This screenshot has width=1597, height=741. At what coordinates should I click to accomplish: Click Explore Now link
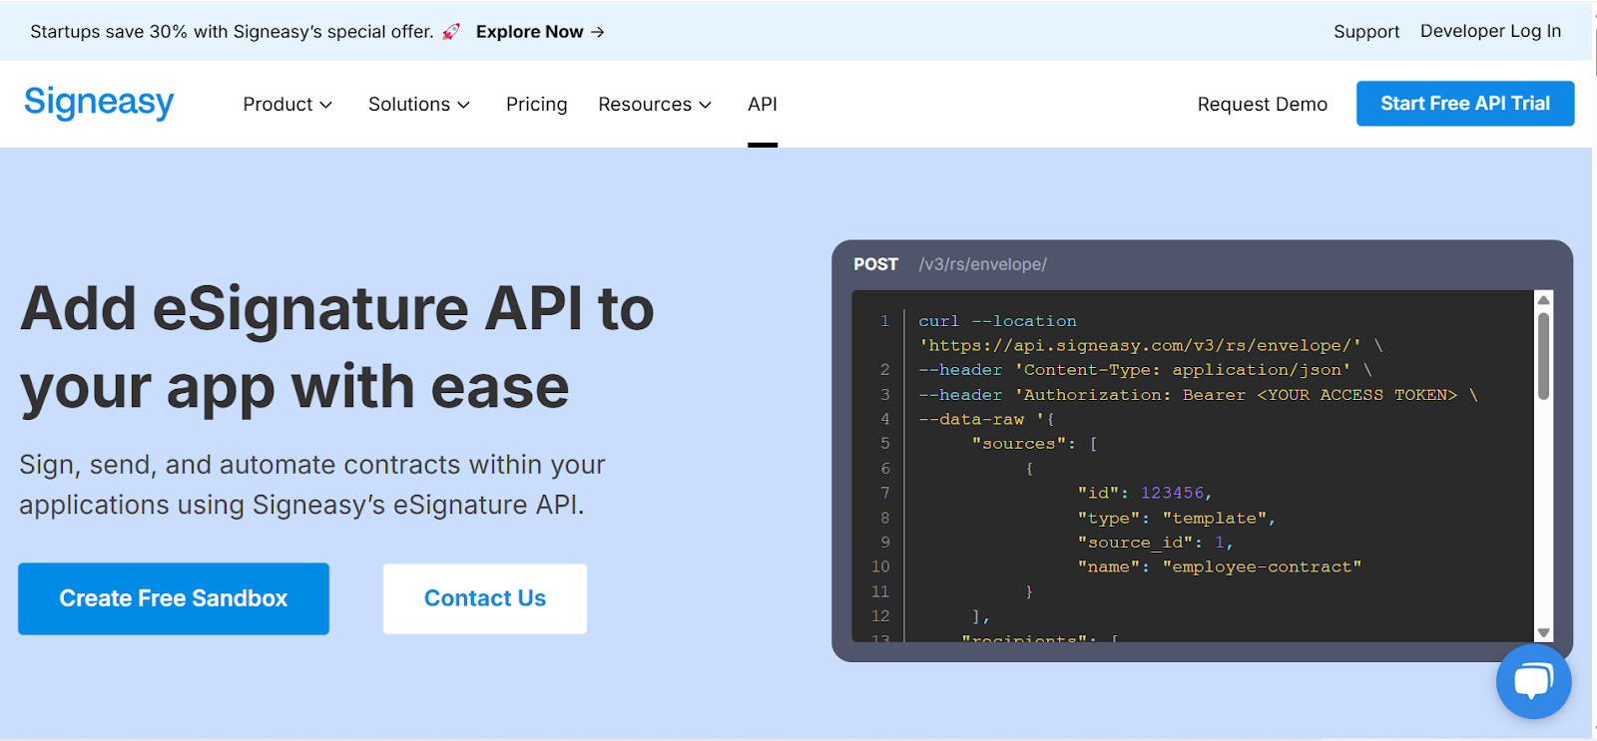[530, 32]
